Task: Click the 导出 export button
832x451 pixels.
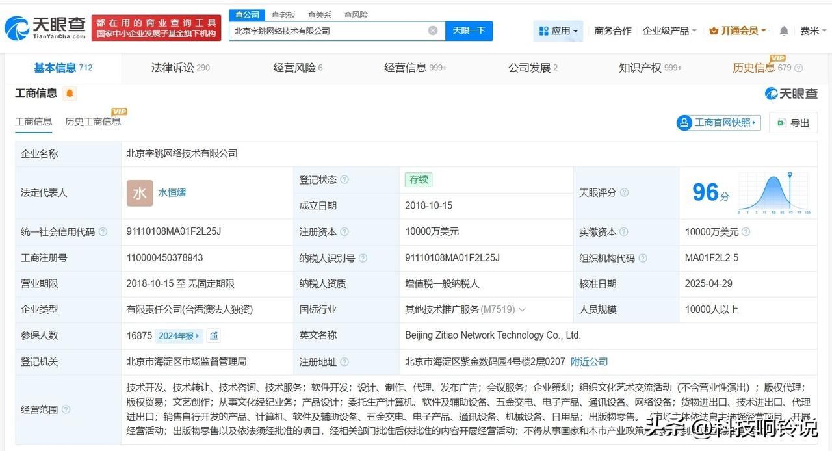Action: tap(793, 122)
